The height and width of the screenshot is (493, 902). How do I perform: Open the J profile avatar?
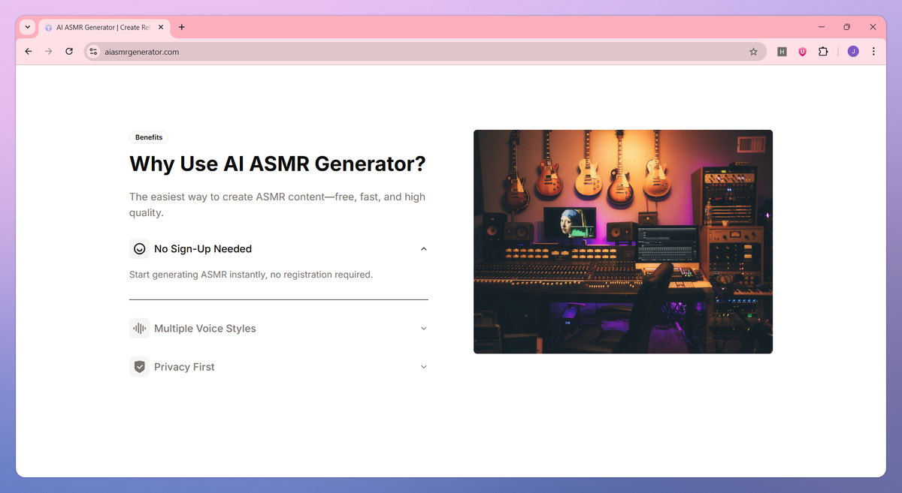[853, 52]
